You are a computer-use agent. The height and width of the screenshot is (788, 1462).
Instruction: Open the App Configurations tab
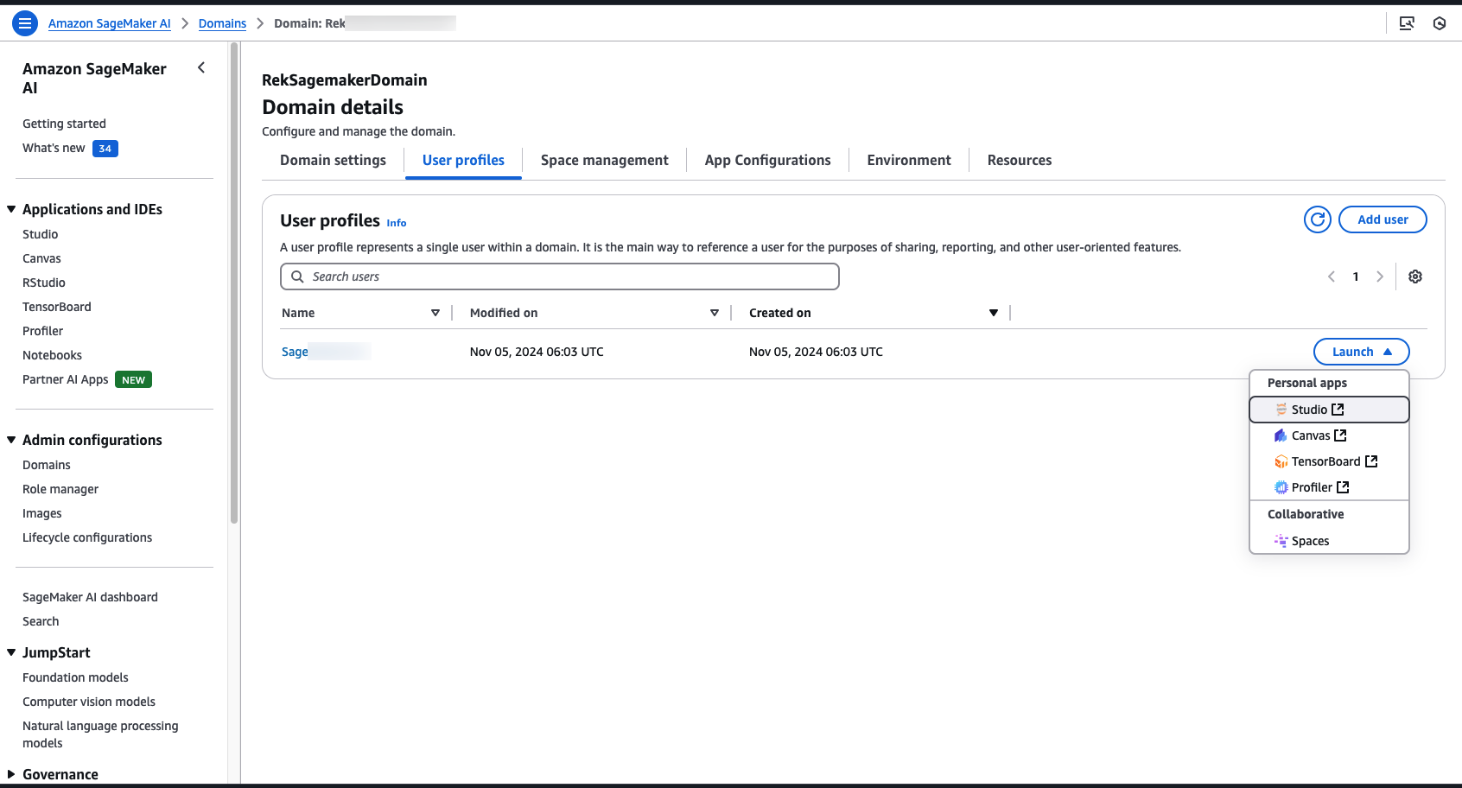pyautogui.click(x=767, y=161)
